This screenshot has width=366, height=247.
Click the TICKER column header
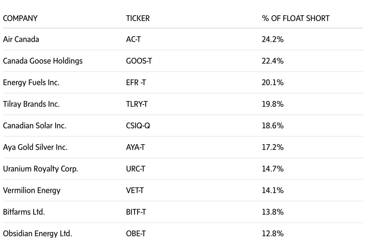coord(138,18)
